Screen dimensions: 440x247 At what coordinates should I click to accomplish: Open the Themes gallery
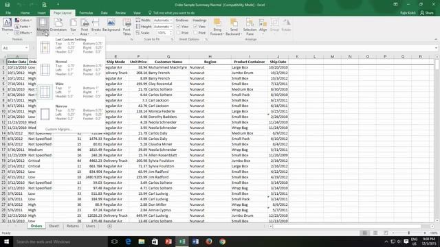click(7, 25)
